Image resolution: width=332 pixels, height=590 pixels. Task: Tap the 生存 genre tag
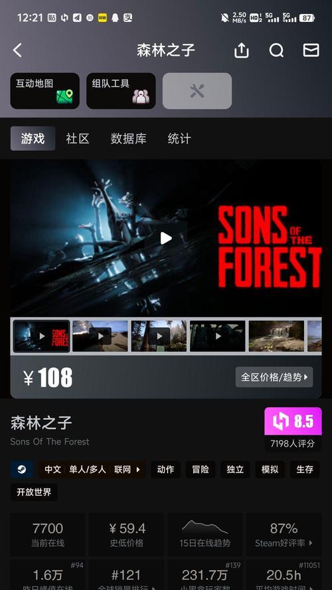coord(305,470)
